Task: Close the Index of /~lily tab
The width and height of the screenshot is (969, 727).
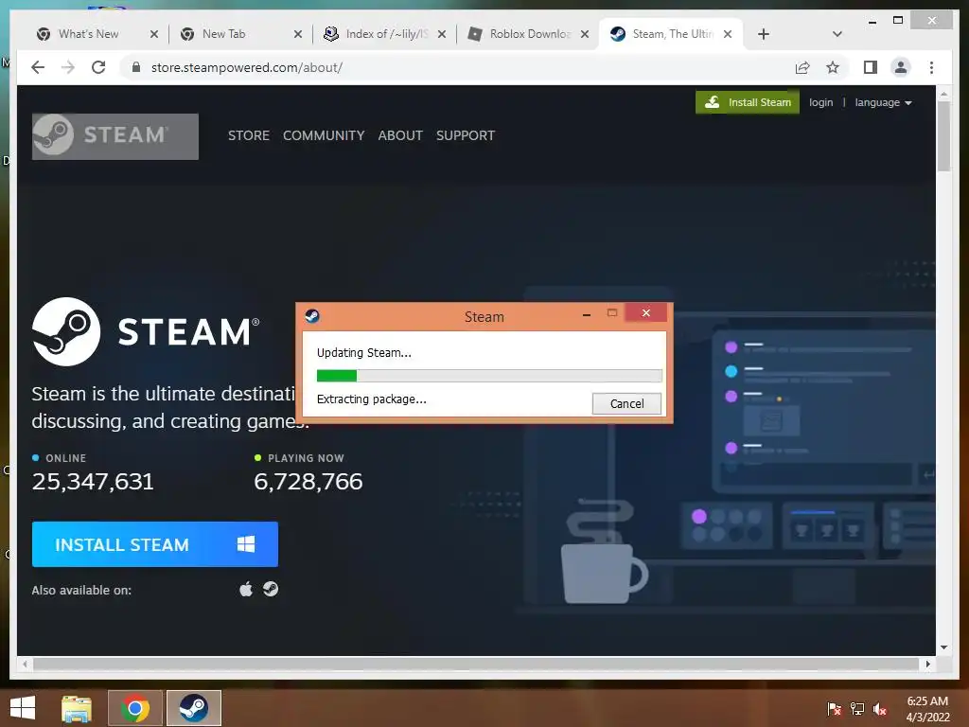Action: pyautogui.click(x=442, y=34)
